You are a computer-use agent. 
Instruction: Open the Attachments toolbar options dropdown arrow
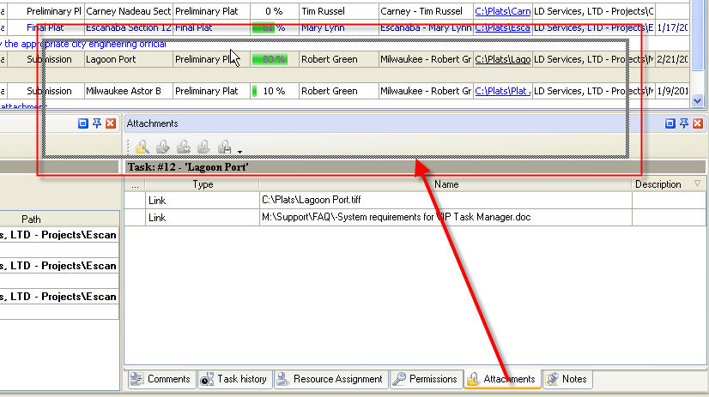click(x=240, y=150)
